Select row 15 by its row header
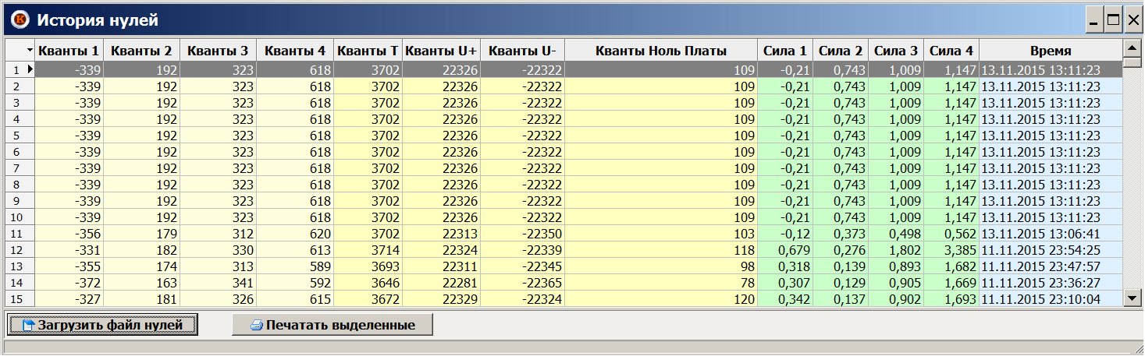 (19, 298)
